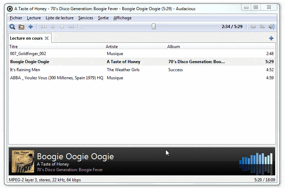Select the It's Raining Men track

25,70
